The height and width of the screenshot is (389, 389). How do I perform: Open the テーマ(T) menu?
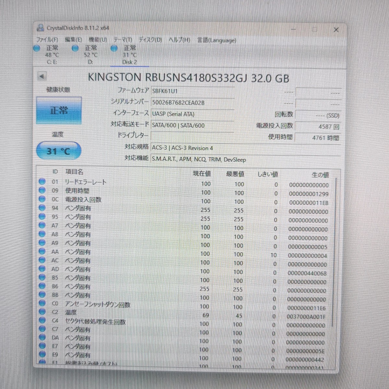123,40
